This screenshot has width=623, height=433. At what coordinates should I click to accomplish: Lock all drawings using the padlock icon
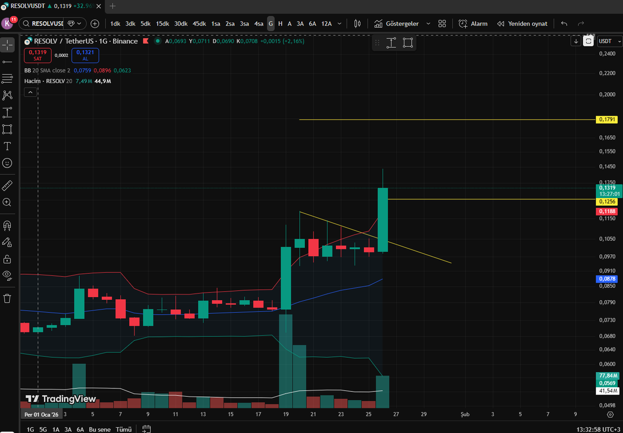click(x=7, y=259)
